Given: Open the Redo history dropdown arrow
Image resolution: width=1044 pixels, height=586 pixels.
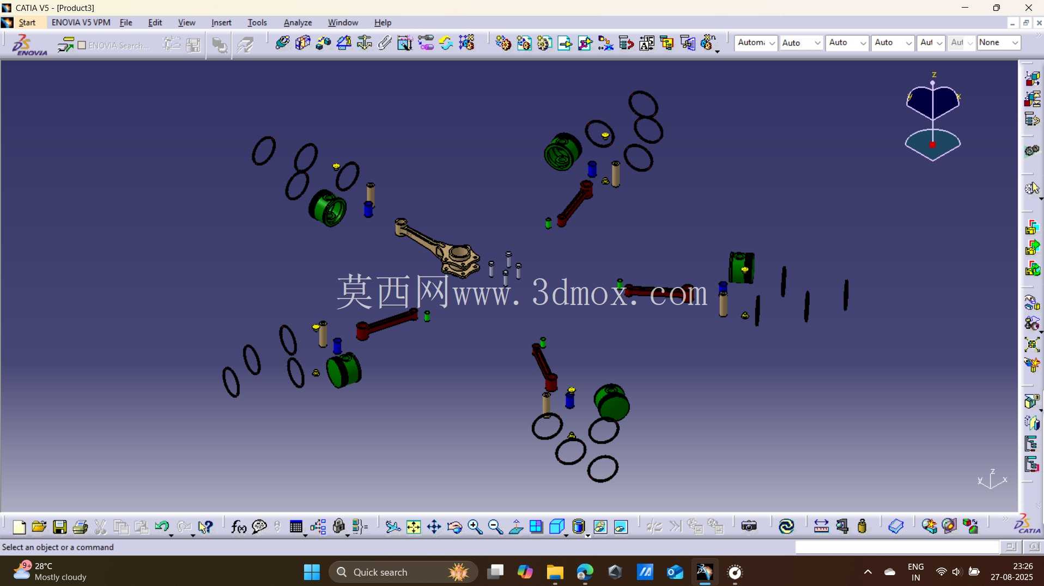Looking at the screenshot, I should coord(193,536).
